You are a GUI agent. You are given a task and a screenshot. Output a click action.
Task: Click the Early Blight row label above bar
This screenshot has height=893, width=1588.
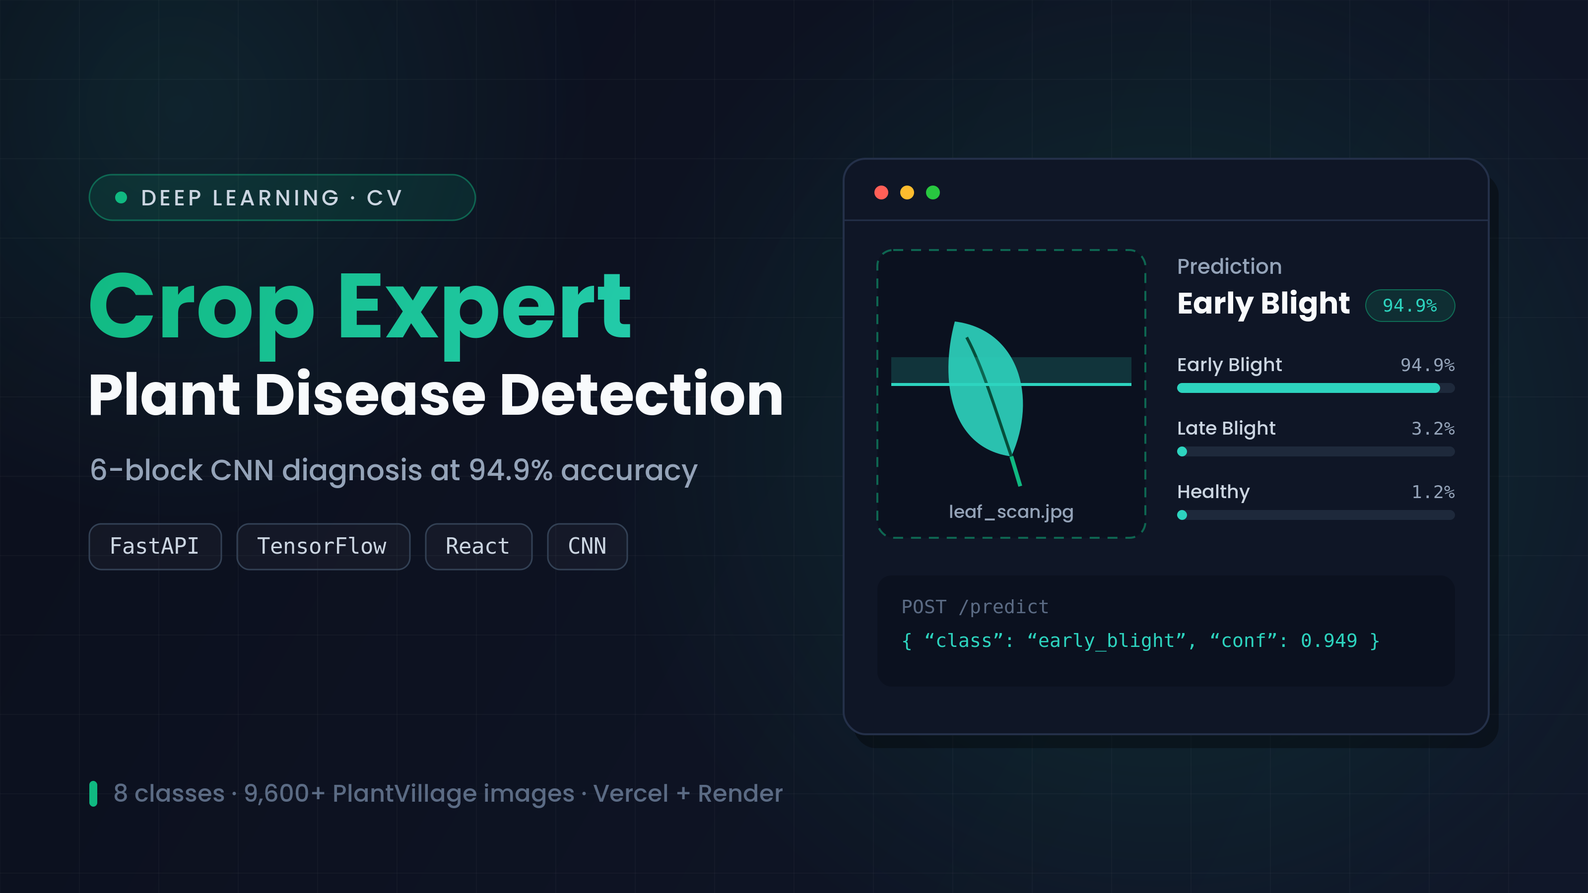click(1229, 365)
